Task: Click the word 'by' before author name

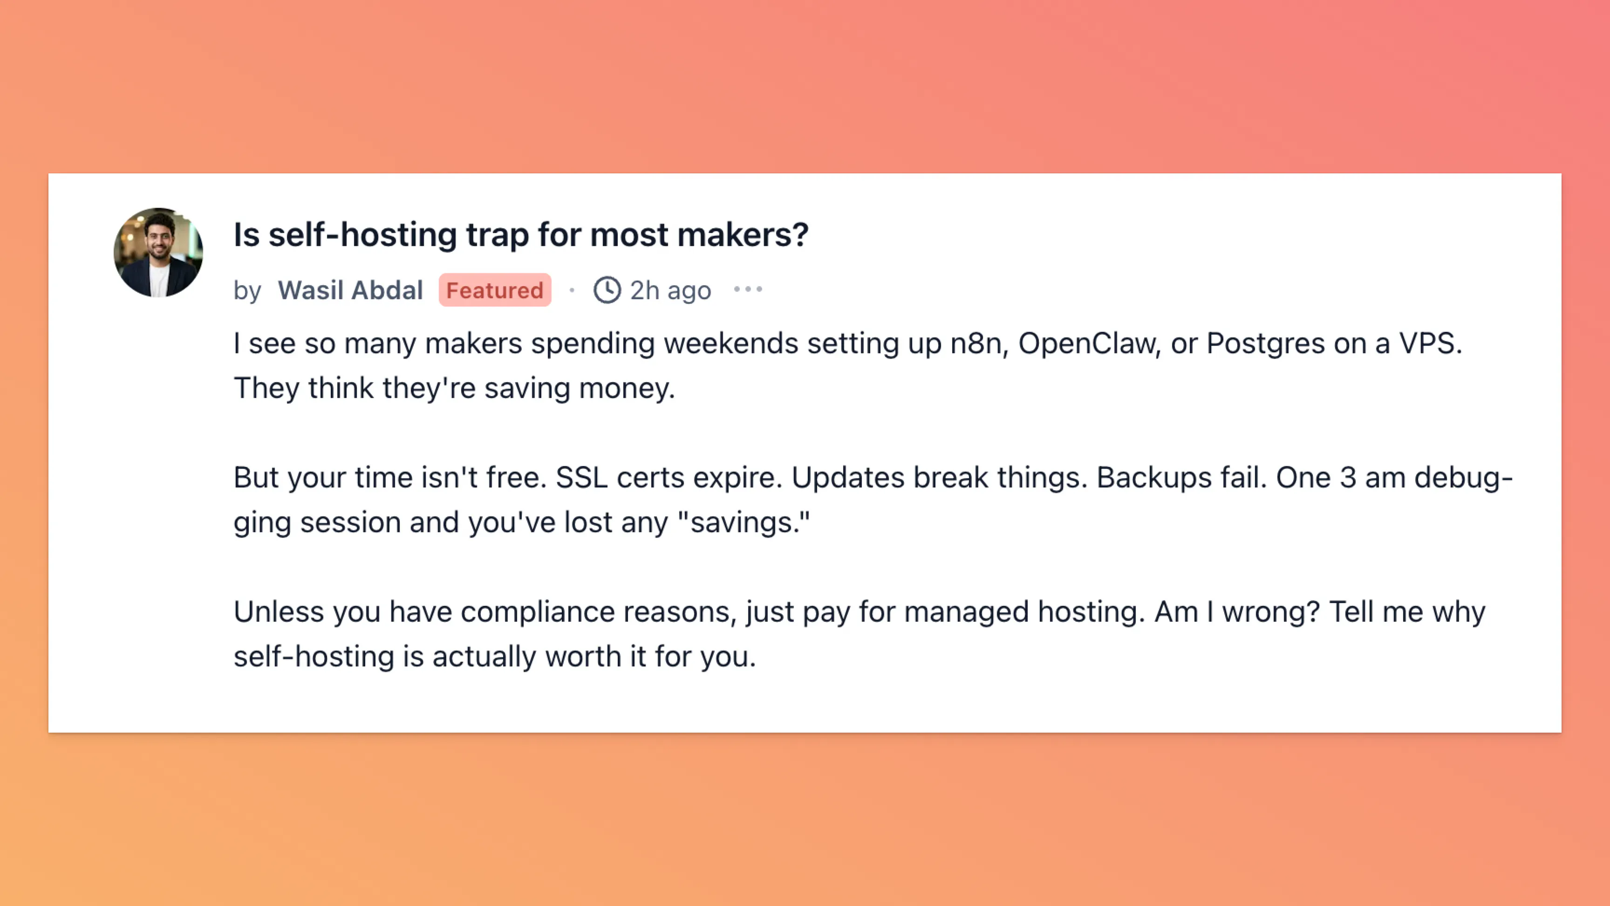Action: tap(247, 291)
